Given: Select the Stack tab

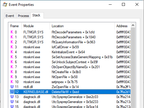Looking at the screenshot, I should point(37,15).
